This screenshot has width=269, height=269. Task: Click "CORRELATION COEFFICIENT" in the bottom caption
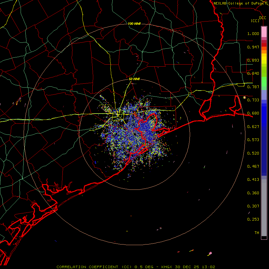87,267
